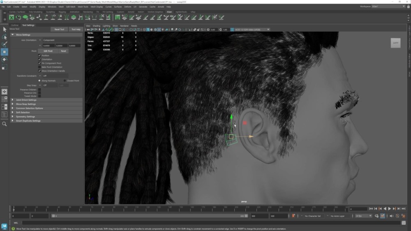Open the Script Editor icon
The image size is (411, 231).
(404, 223)
